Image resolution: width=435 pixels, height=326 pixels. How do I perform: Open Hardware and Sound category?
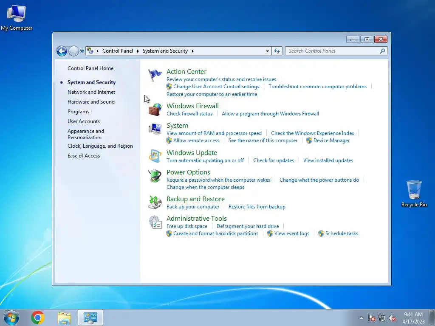click(x=91, y=102)
